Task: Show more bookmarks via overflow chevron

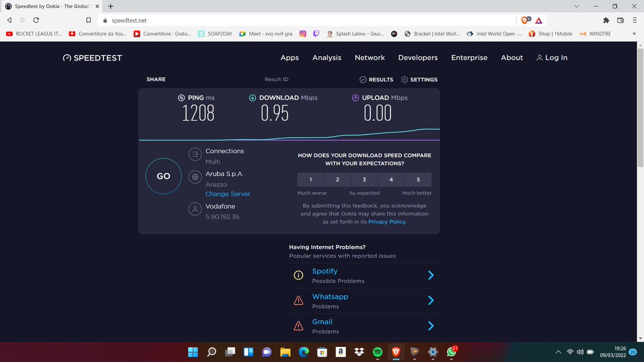Action: [x=634, y=34]
